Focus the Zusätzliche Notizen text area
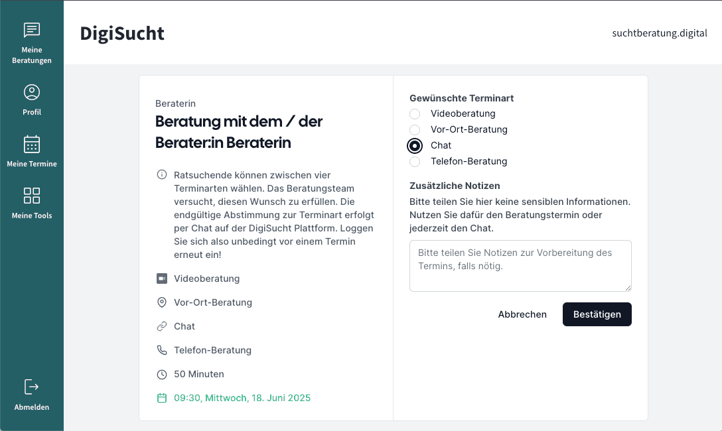The width and height of the screenshot is (722, 431). coord(520,266)
